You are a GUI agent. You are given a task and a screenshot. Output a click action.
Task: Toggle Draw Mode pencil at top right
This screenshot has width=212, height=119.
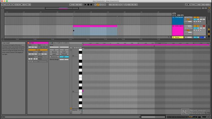pos(186,5)
